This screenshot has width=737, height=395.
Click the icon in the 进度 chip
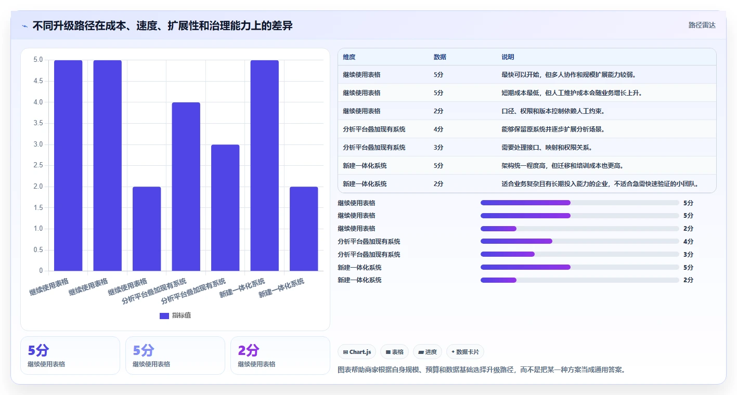pyautogui.click(x=421, y=352)
